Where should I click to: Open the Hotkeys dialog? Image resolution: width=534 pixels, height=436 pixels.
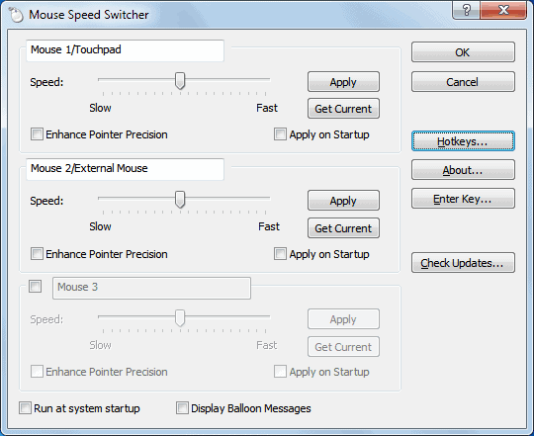pyautogui.click(x=463, y=141)
